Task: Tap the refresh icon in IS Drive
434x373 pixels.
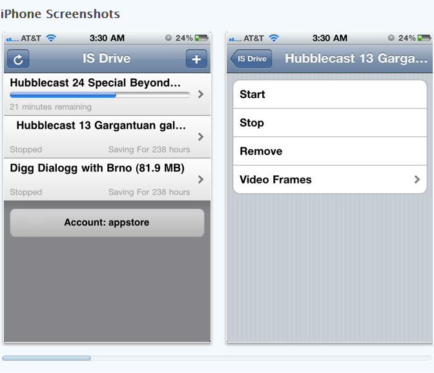Action: 18,59
